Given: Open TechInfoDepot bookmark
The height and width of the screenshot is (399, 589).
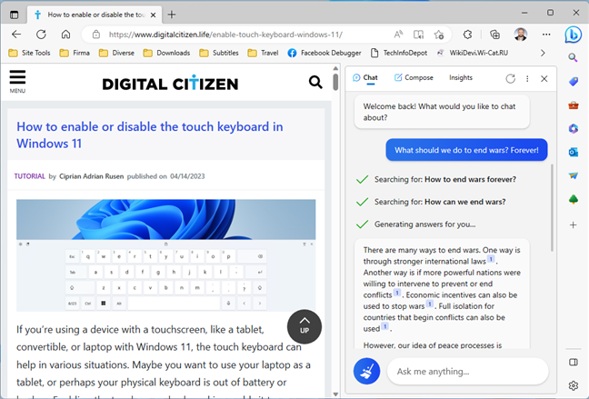Looking at the screenshot, I should click(x=399, y=53).
